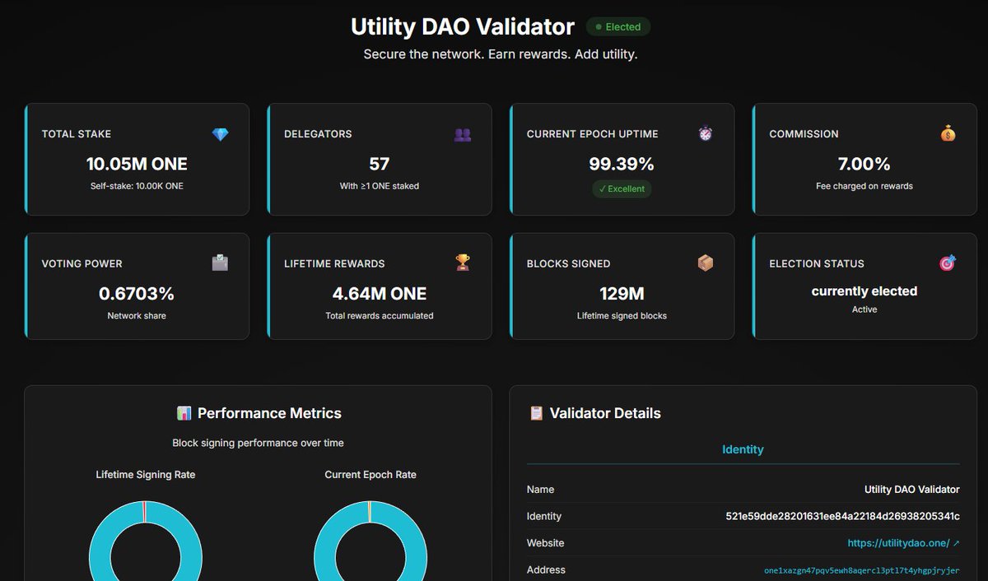Click the Website row label
This screenshot has width=988, height=581.
[x=546, y=543]
